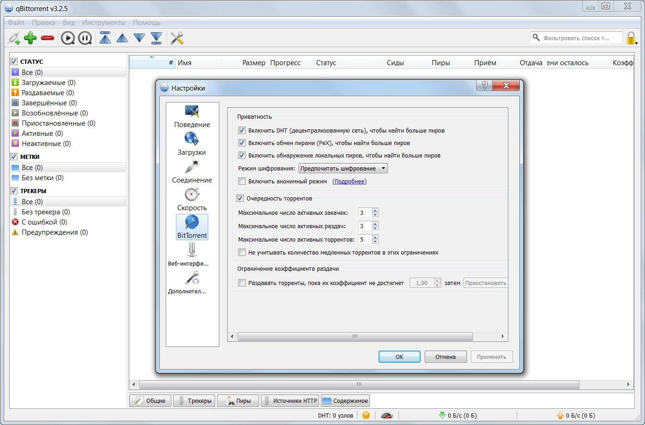Image resolution: width=645 pixels, height=425 pixels.
Task: Open the Файл menu
Action: point(16,22)
